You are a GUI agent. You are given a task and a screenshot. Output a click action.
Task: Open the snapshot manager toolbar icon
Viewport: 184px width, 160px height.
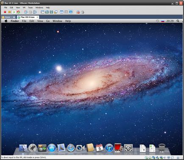35,12
